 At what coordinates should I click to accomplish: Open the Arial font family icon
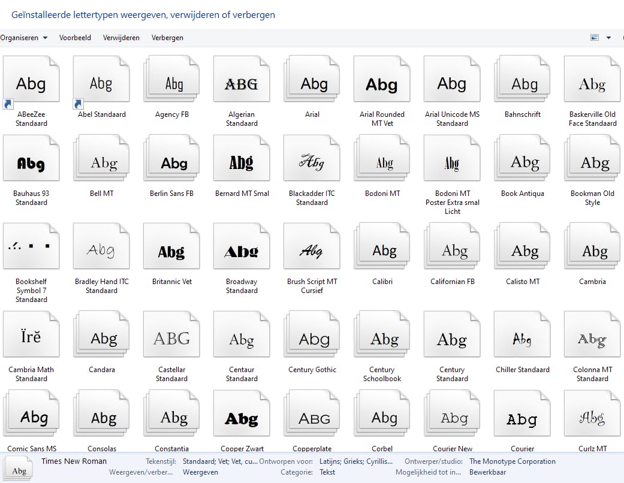point(312,79)
